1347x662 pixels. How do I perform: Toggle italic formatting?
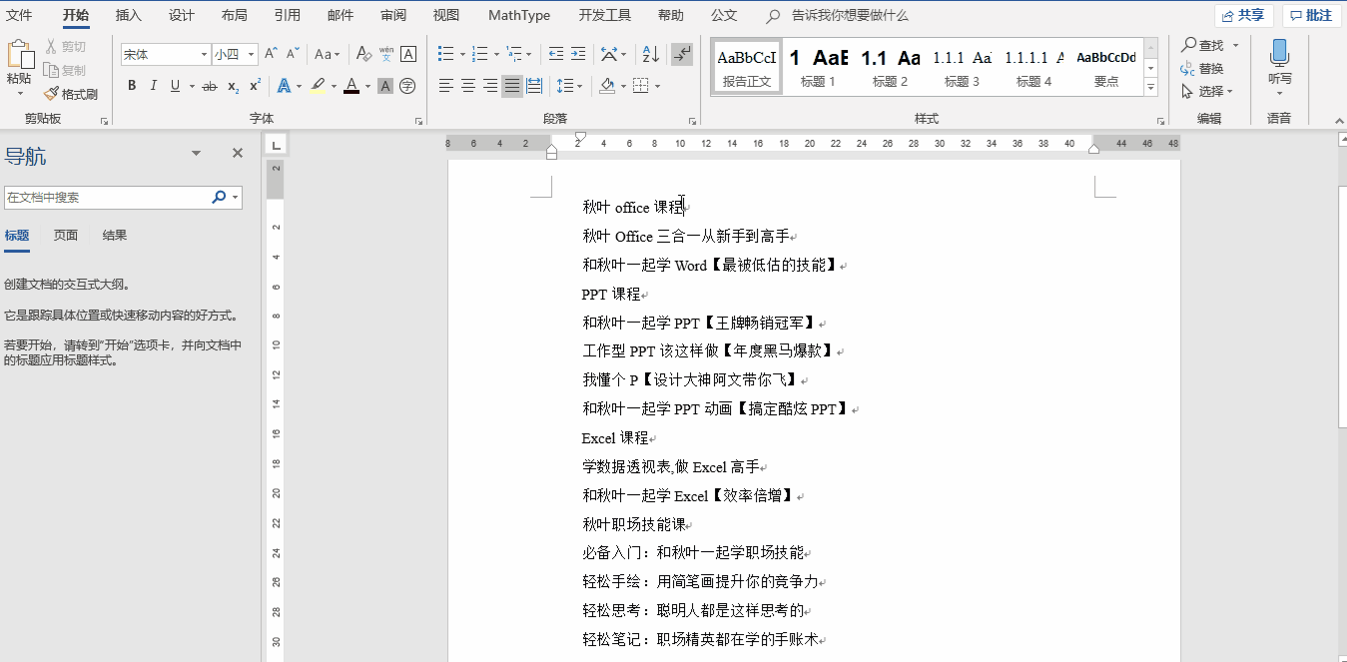[152, 86]
